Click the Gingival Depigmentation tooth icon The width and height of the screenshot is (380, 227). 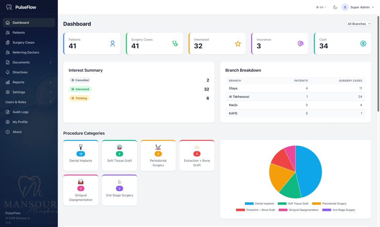[x=81, y=182]
